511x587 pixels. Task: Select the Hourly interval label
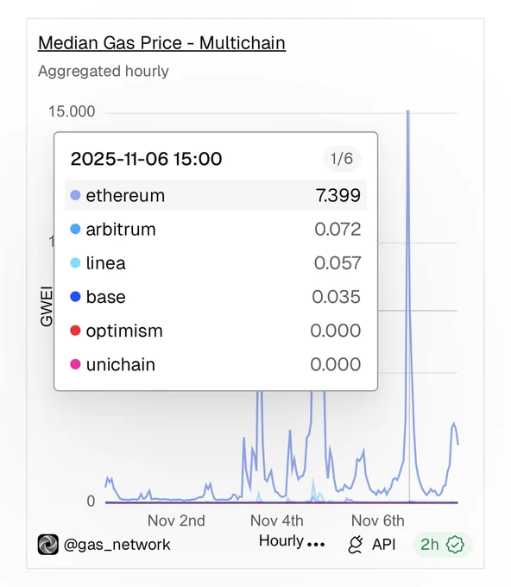(281, 541)
